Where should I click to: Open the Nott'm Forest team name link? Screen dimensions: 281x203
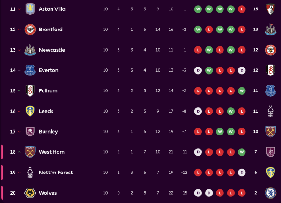pos(56,173)
